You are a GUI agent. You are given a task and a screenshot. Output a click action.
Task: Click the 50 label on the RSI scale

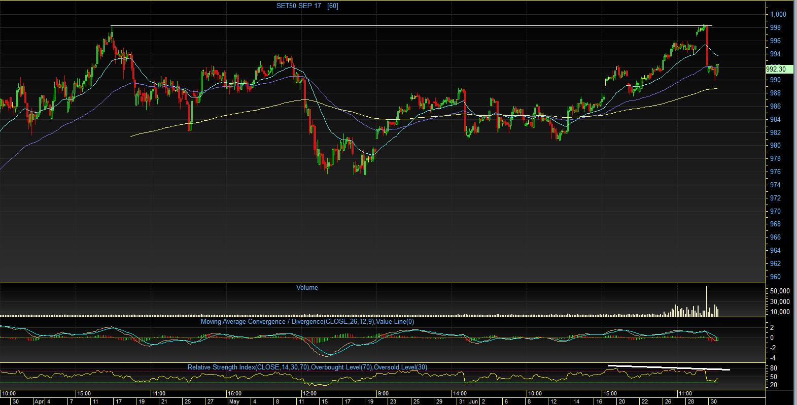[774, 377]
